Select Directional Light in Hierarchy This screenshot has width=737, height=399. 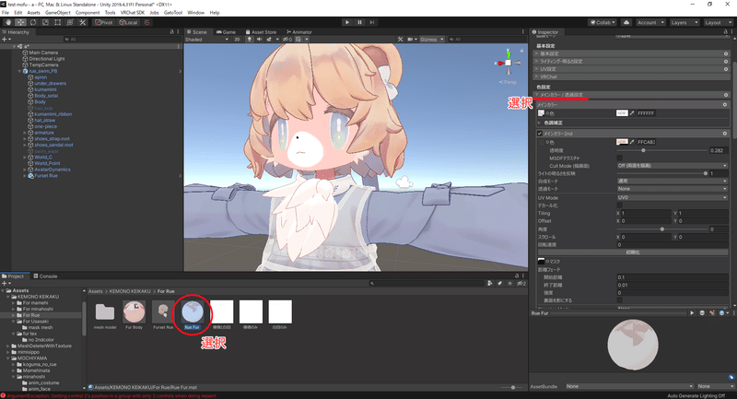click(x=47, y=59)
